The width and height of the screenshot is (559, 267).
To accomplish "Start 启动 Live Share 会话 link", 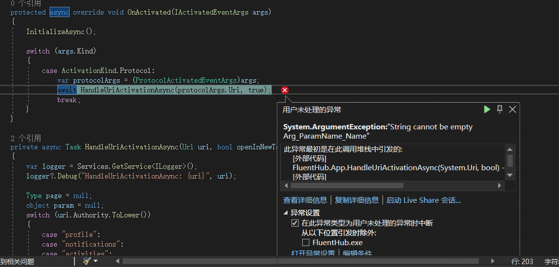I will 424,200.
